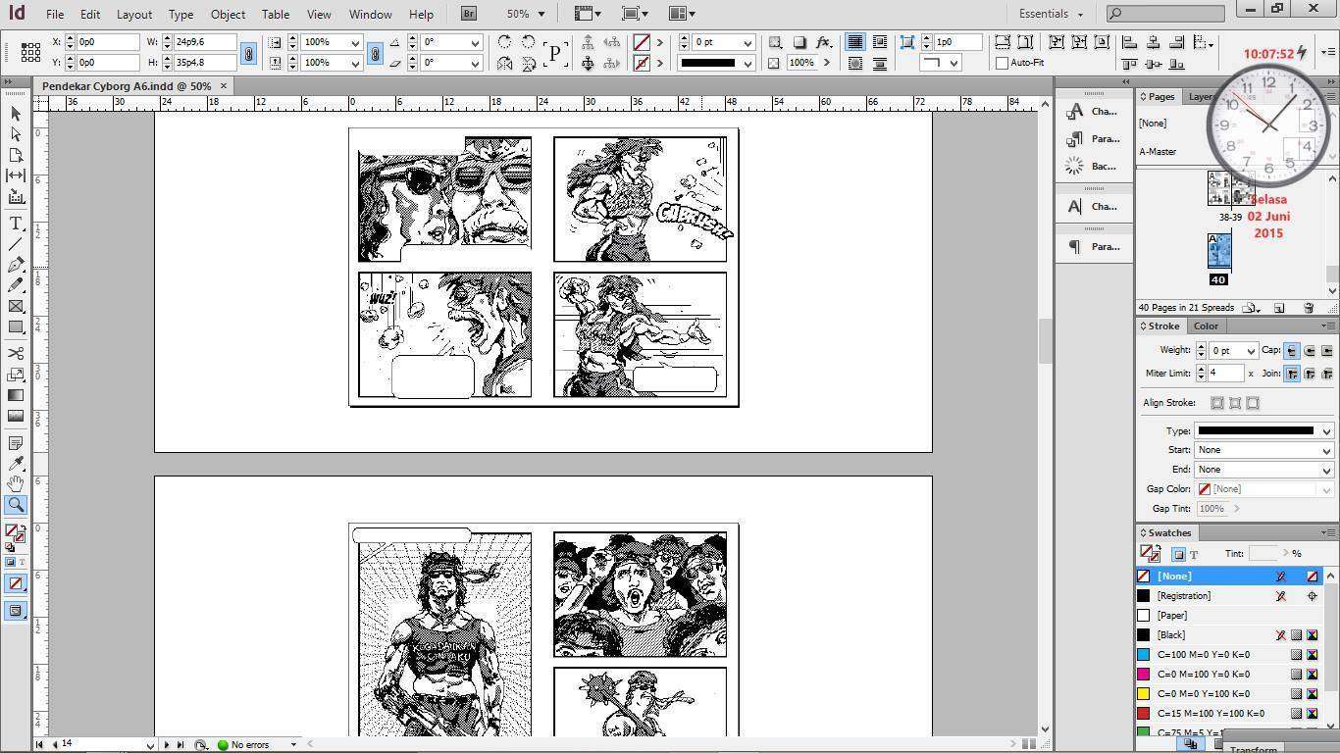Select the Pen tool in toolbox

point(16,265)
